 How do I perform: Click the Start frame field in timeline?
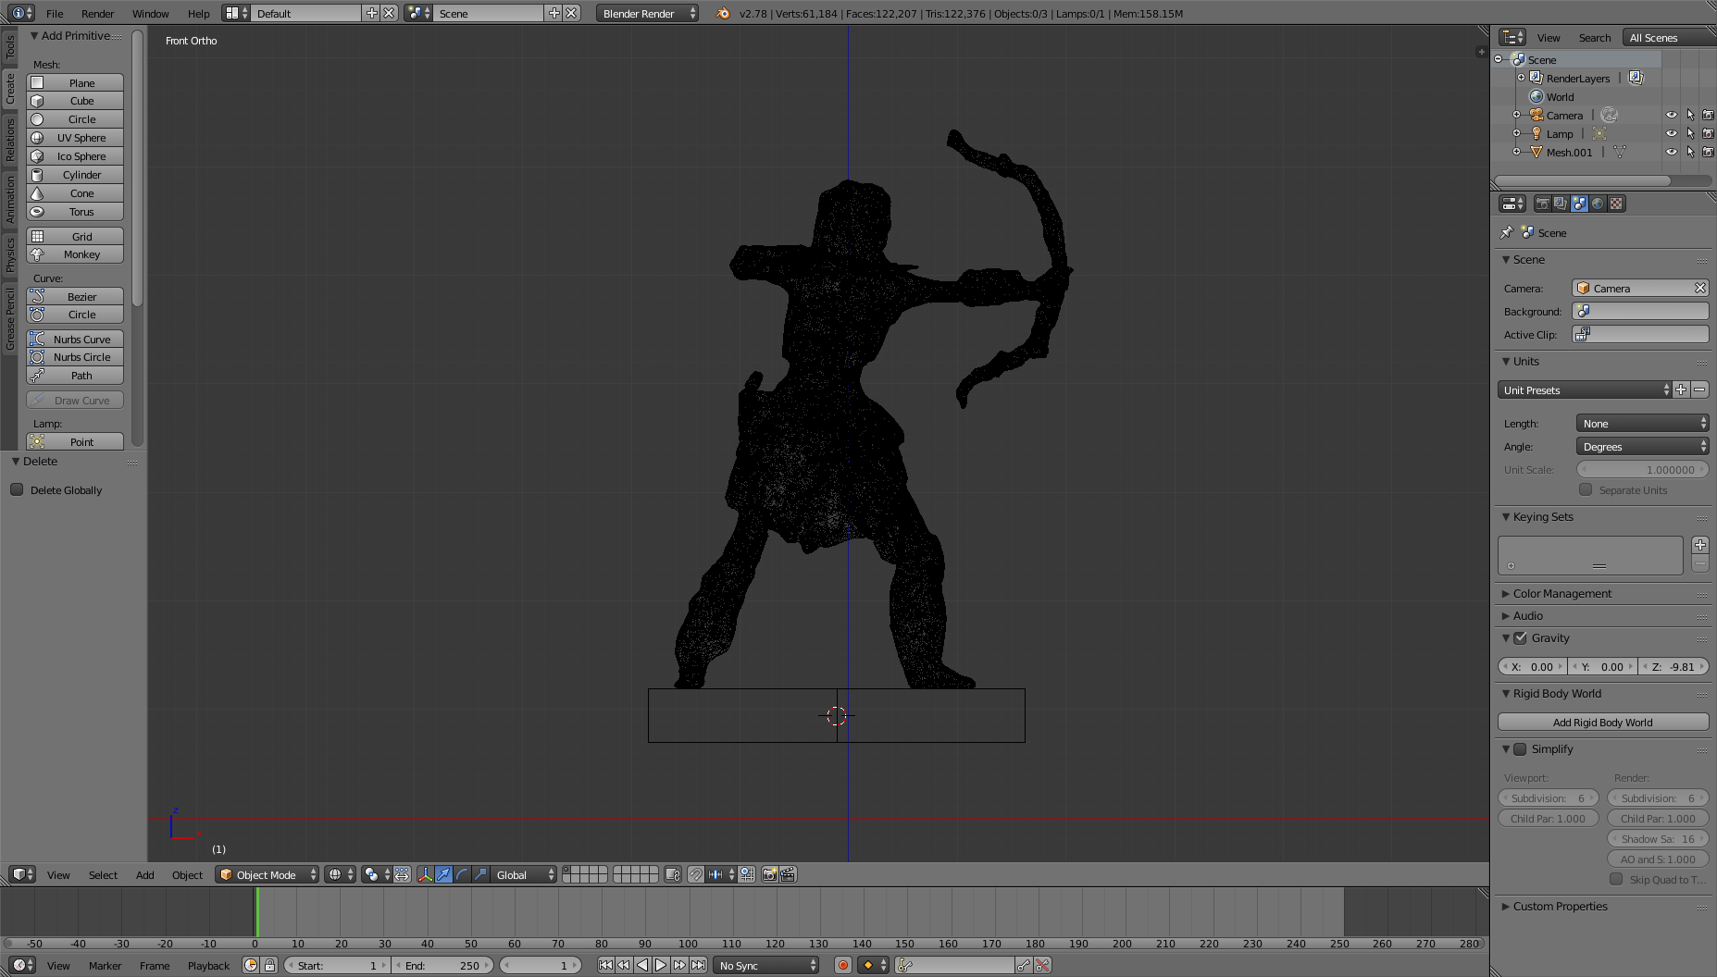[x=337, y=965]
